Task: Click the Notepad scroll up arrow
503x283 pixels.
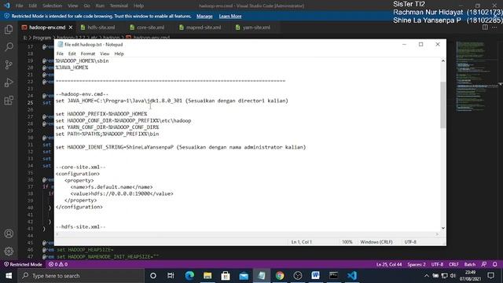Action: pos(443,61)
